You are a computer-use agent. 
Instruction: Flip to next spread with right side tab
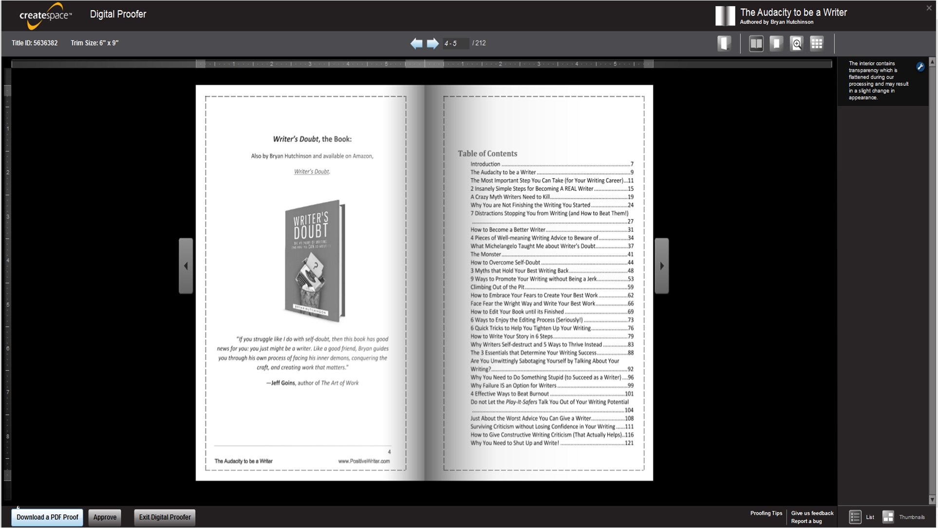pos(661,266)
